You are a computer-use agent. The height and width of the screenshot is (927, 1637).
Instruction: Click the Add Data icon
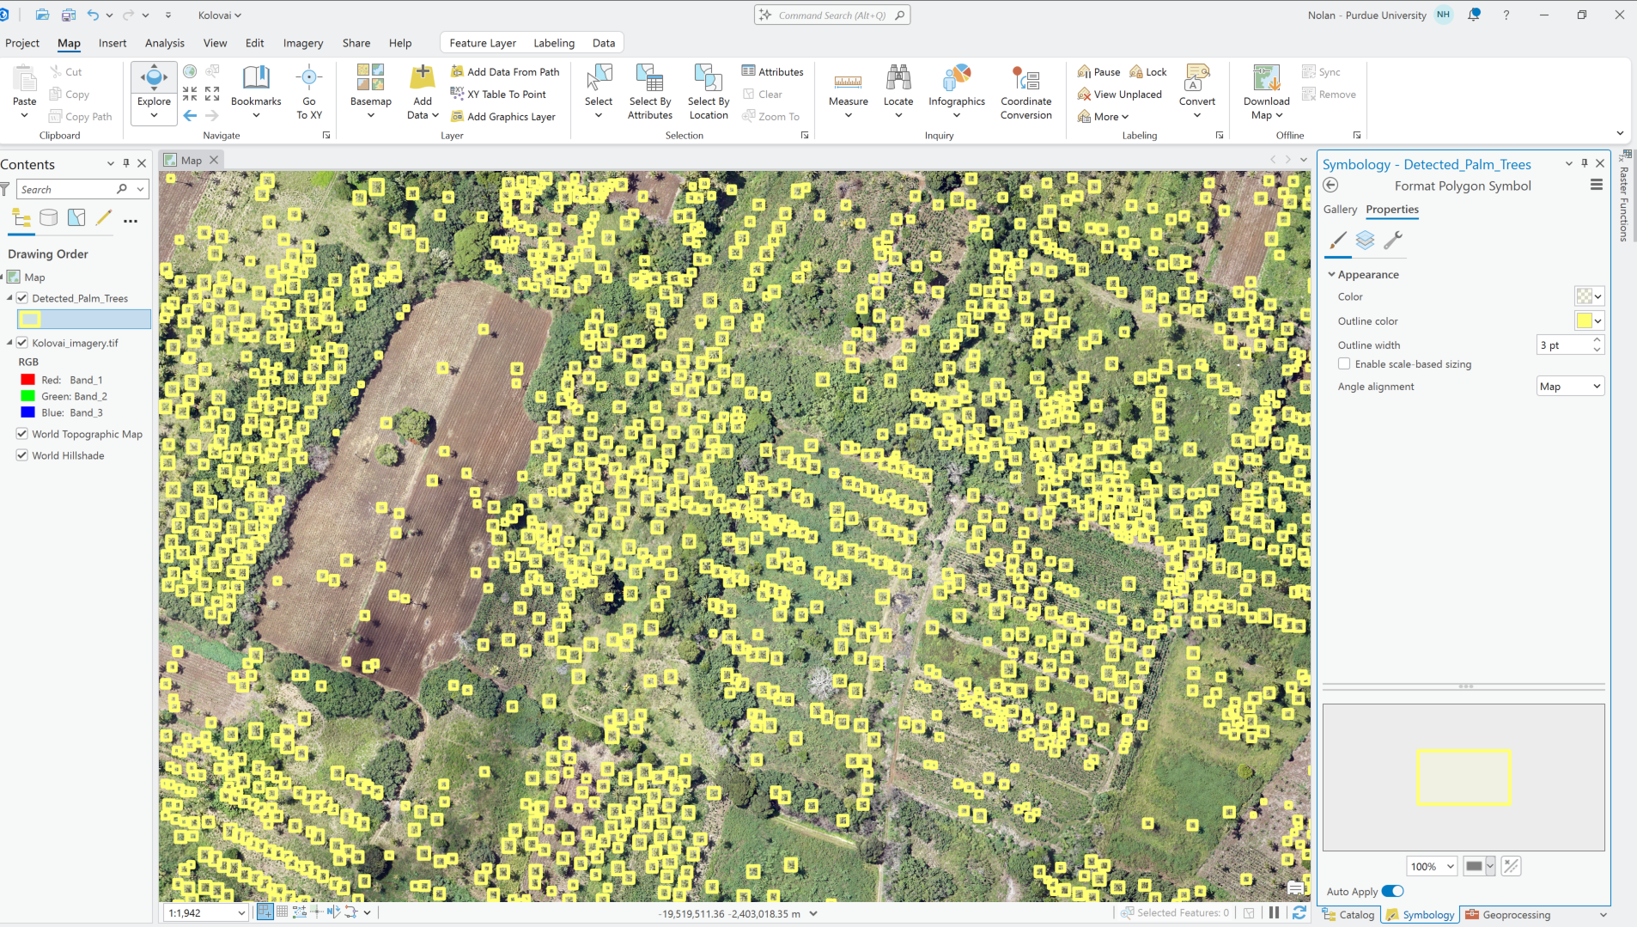pos(422,77)
